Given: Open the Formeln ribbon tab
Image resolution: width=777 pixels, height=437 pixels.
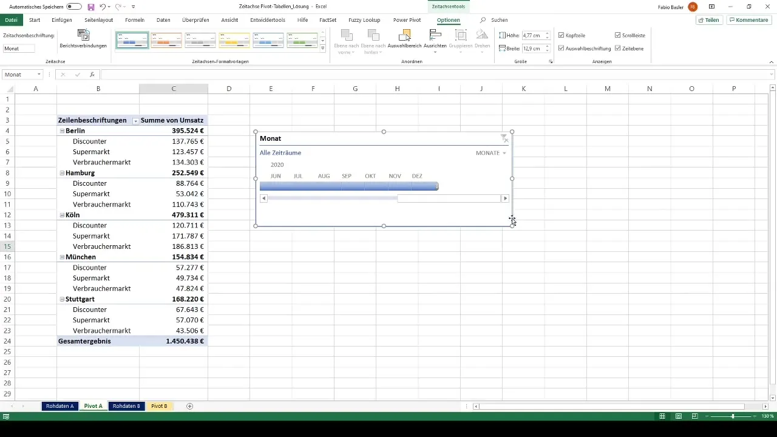Looking at the screenshot, I should click(135, 20).
